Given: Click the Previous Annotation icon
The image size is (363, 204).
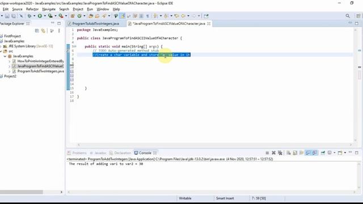Looking at the screenshot, I should 166,16.
